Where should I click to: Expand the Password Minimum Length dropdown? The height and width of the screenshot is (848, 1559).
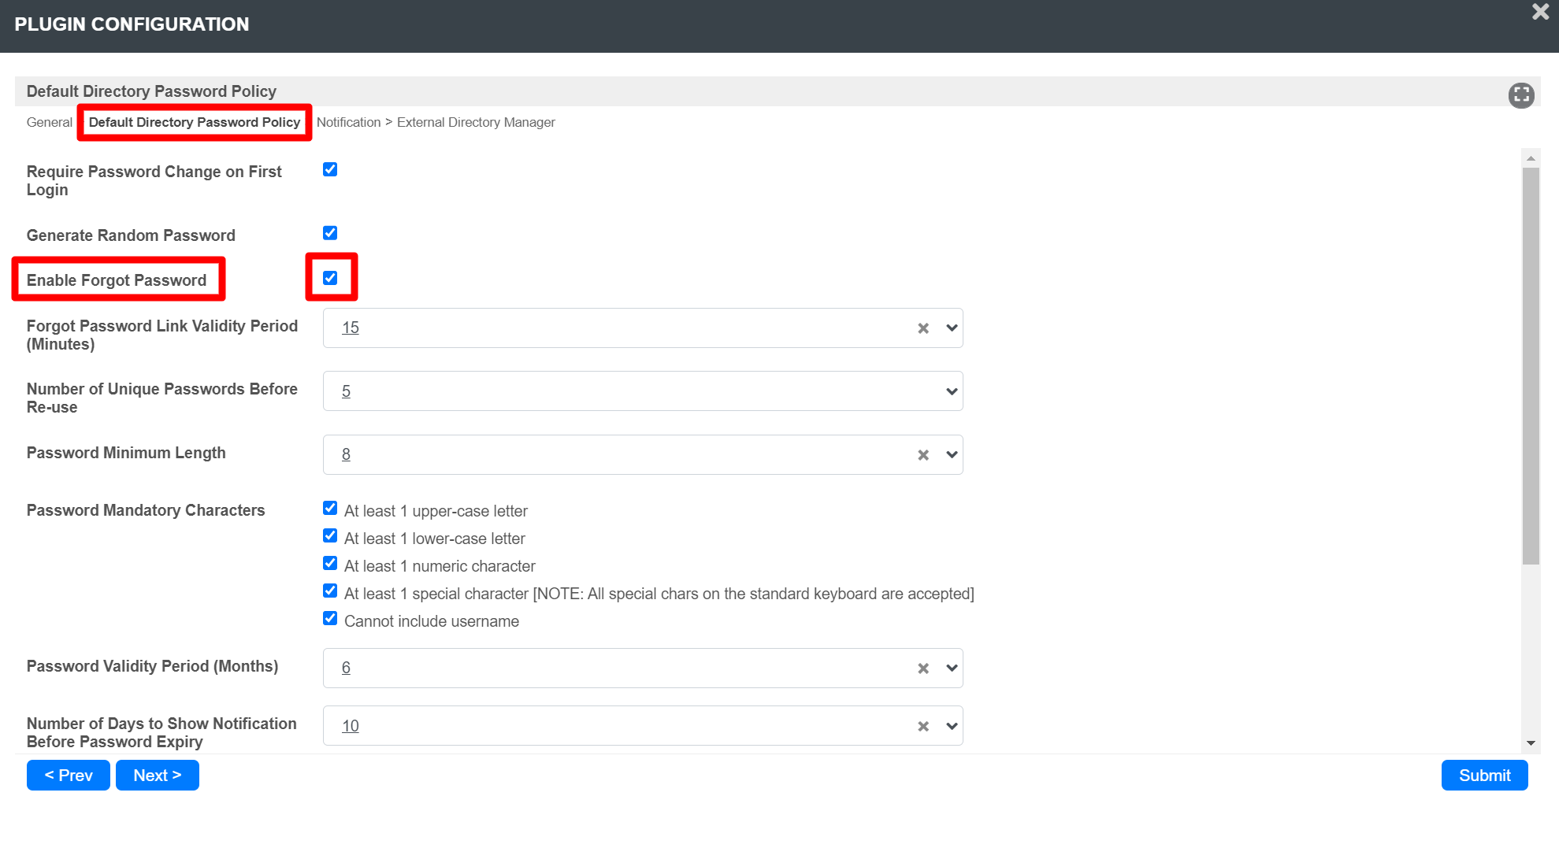[x=952, y=455]
